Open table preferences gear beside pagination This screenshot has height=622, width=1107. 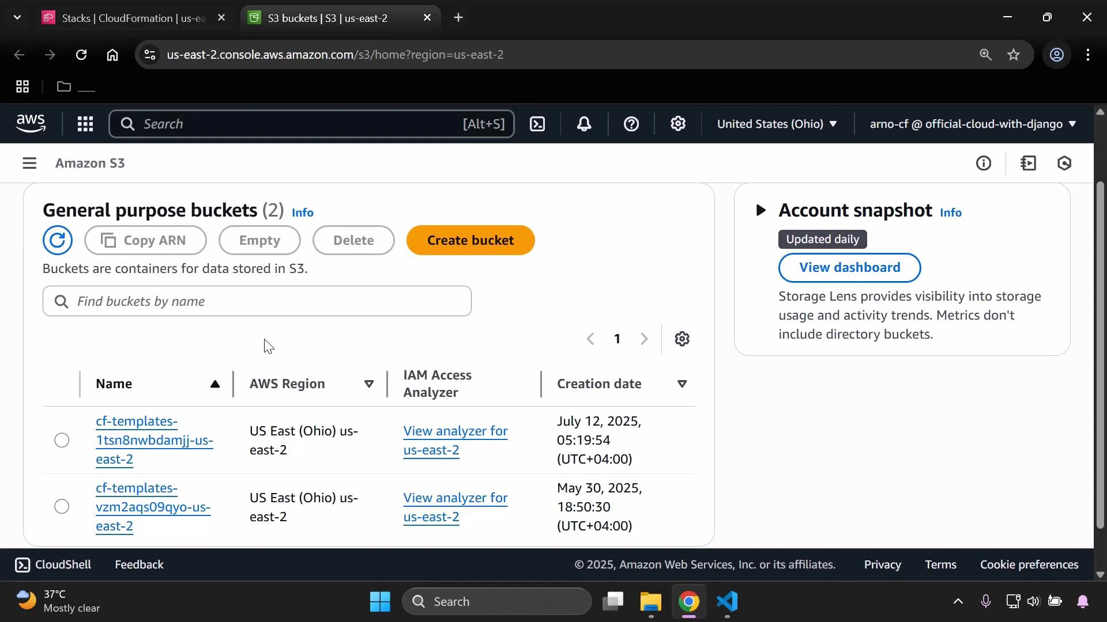coord(682,339)
